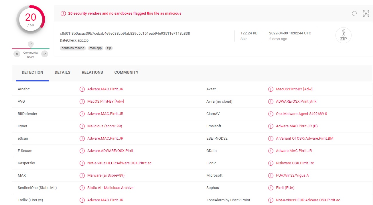This screenshot has width=373, height=205.
Task: View the COMMUNITY tab
Action: 126,73
